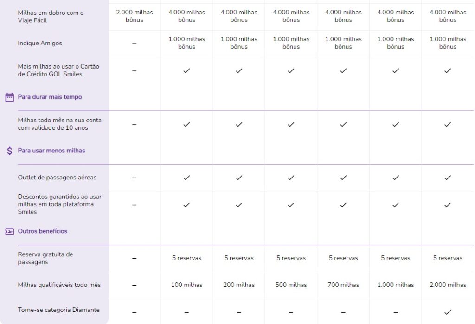Click the last checkmark in the Cartão de Crédito GOL Smiles row
This screenshot has height=324, width=475.
tap(448, 70)
